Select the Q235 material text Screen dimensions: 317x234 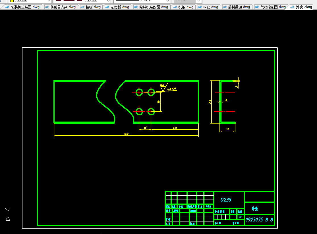point(226,200)
